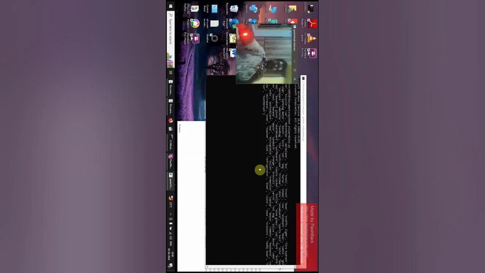The height and width of the screenshot is (273, 485).
Task: Click the ENG language indicator
Action: (171, 243)
